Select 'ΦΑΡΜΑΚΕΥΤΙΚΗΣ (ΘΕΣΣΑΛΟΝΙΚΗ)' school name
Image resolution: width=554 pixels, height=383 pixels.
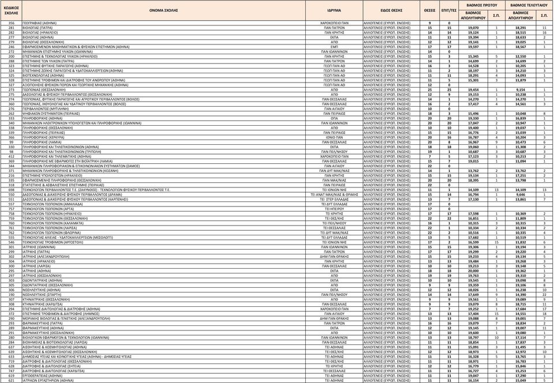[163, 332]
